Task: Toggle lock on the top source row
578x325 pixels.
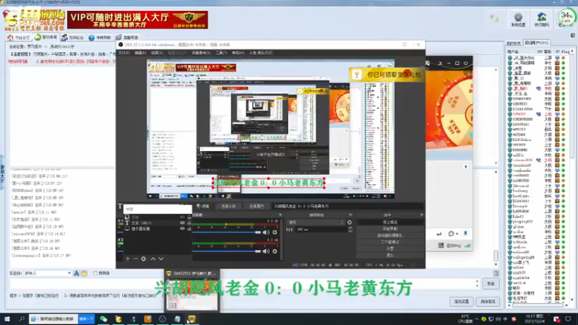Action: click(189, 217)
